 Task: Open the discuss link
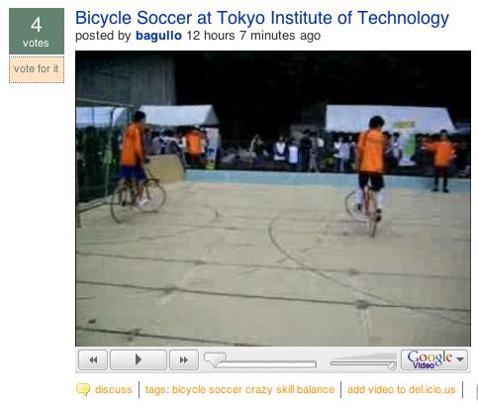(x=113, y=389)
